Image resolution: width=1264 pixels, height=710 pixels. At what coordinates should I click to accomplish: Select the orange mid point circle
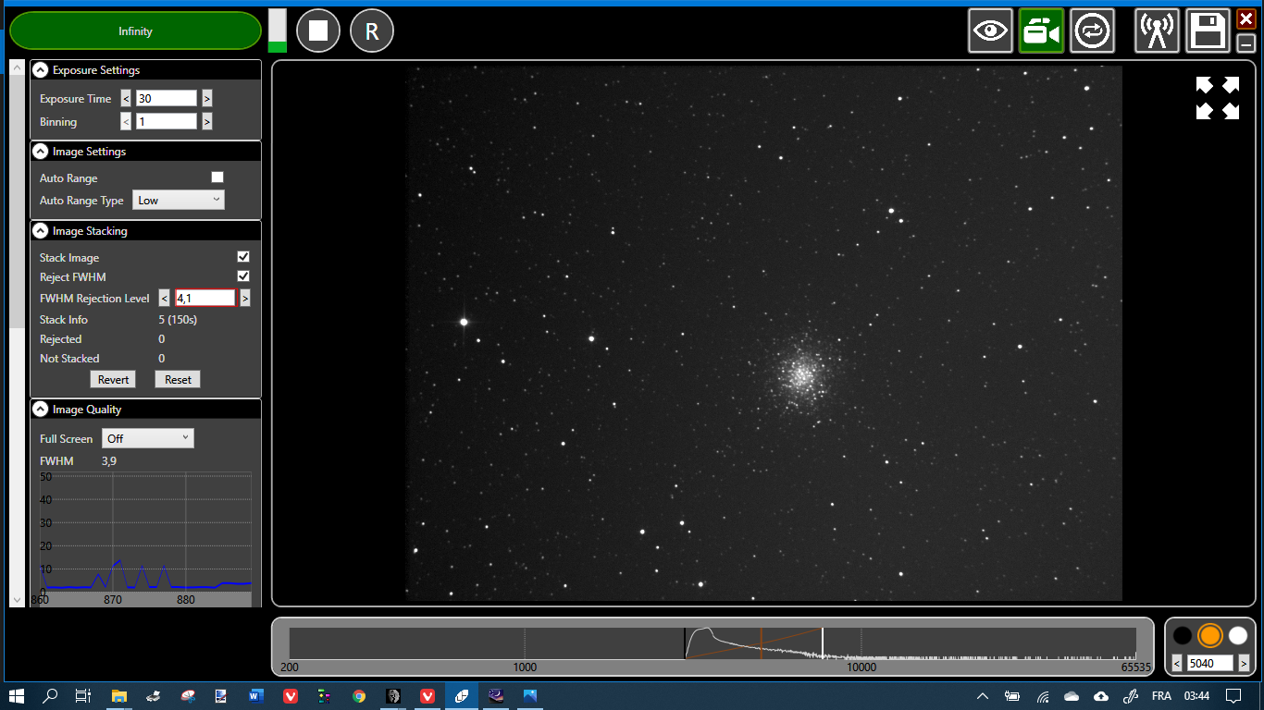click(1210, 635)
